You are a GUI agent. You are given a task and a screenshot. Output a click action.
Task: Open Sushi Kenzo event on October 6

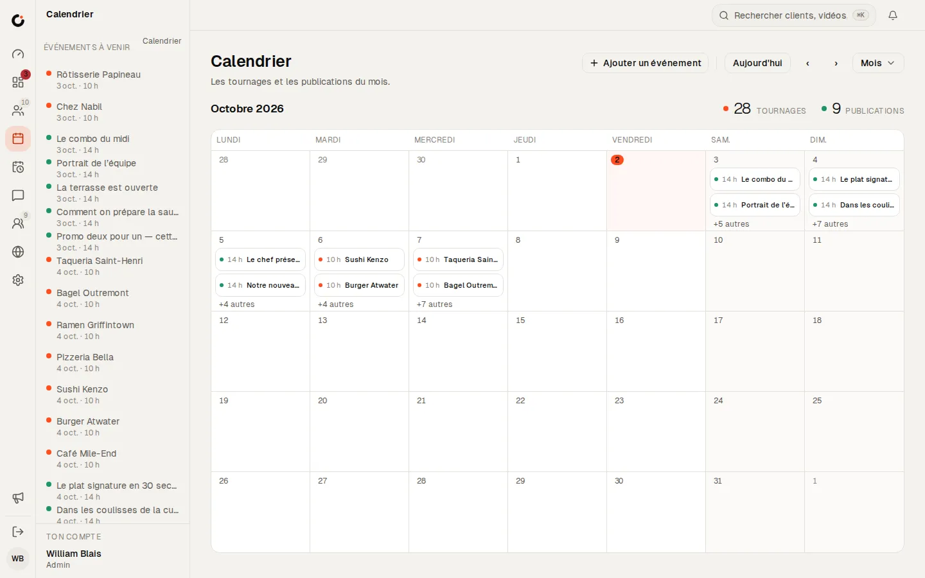pyautogui.click(x=359, y=259)
